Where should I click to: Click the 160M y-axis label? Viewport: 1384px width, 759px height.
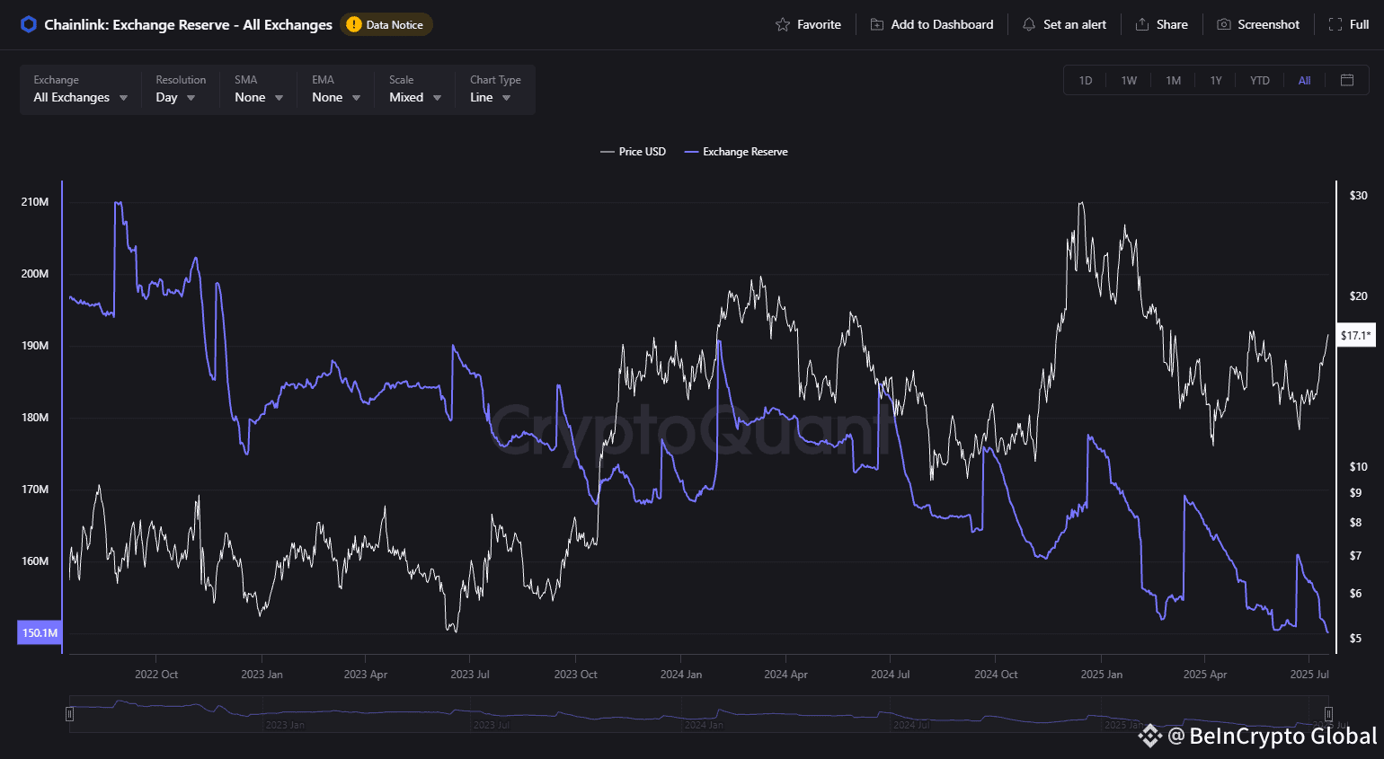(x=35, y=561)
